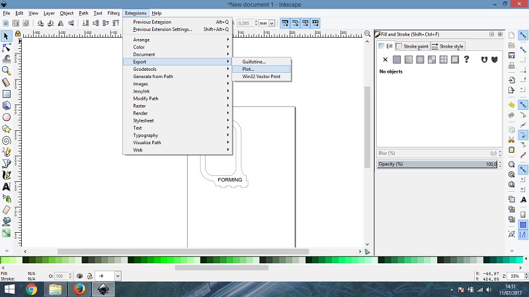Select the Zoom magnifier tool
This screenshot has width=529, height=297.
coord(6,71)
